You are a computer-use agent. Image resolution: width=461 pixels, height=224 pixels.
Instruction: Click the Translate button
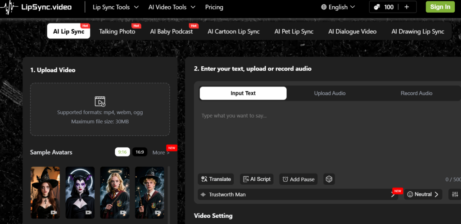tap(216, 179)
